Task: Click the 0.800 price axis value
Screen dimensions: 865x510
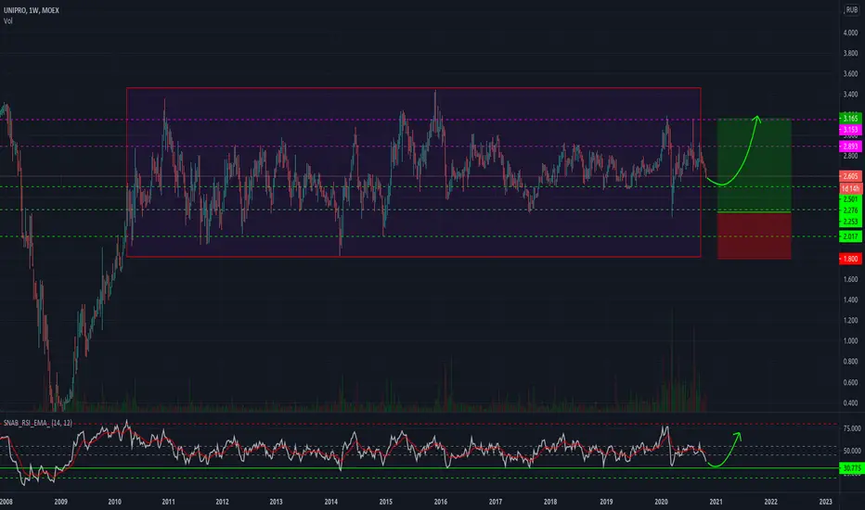Action: point(850,362)
